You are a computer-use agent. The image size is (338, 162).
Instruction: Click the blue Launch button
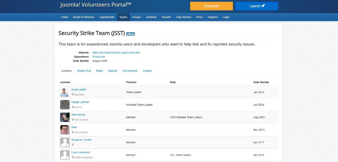click(x=257, y=6)
